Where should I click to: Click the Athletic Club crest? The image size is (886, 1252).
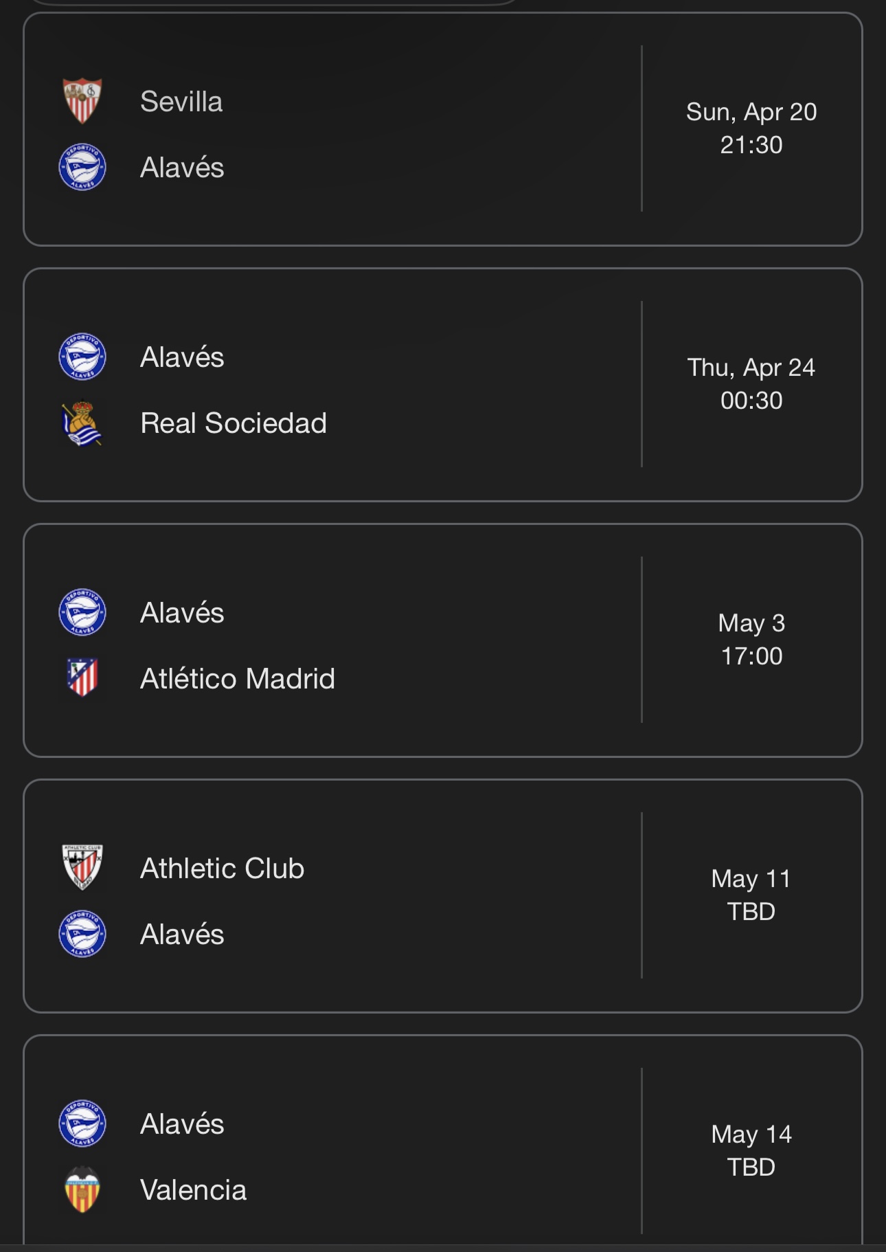(82, 867)
